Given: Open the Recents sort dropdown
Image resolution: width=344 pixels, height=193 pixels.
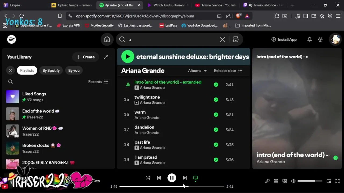Looking at the screenshot, I should 98,81.
